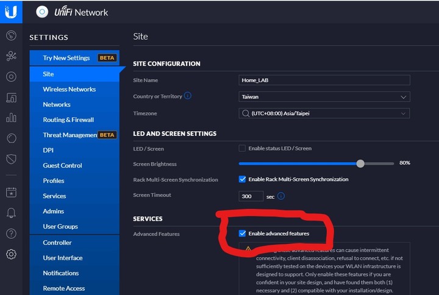
Task: Select Site in the settings menu
Action: [x=75, y=74]
